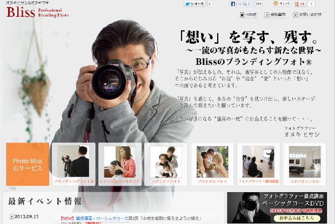Click the お申込みはこちら button

(297, 218)
